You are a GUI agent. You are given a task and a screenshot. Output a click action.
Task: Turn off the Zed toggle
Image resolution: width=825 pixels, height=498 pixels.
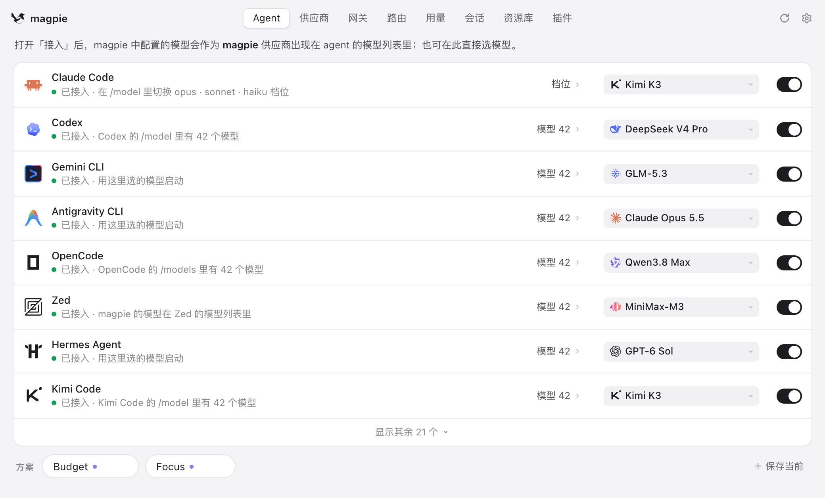789,307
